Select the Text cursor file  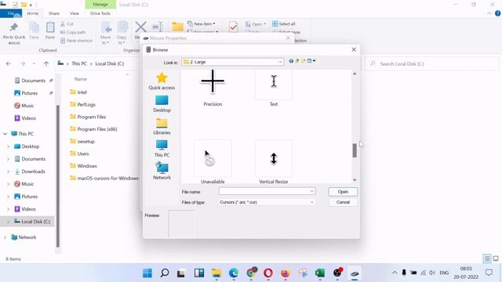(274, 87)
